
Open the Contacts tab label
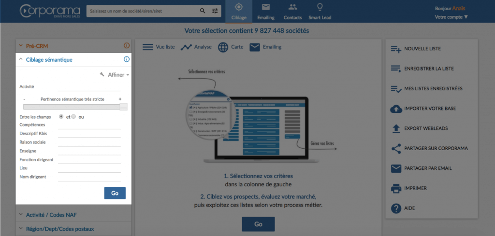(292, 18)
